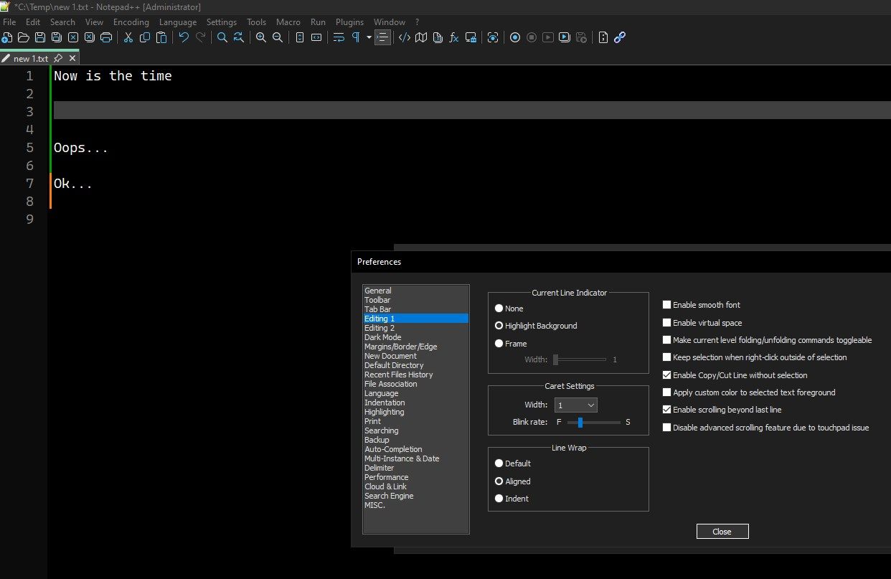
Task: Toggle the Word Wrap toolbar icon
Action: 339,37
